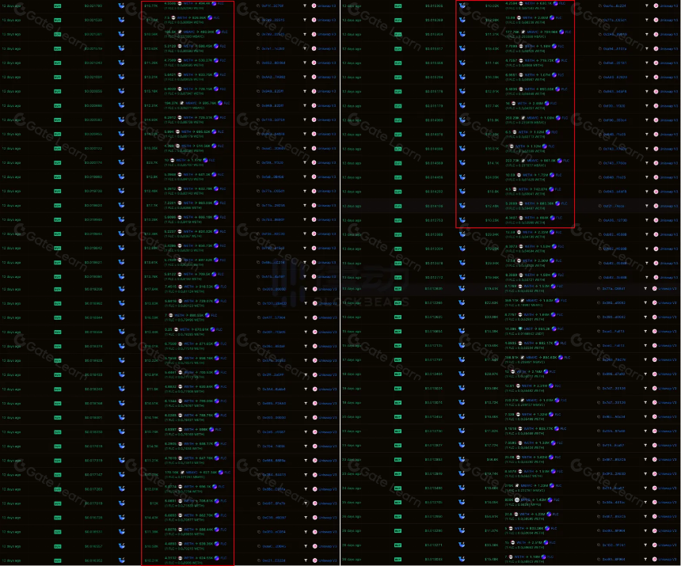Click whale icon in 16 WETH → 2.48M row
Screen dimensions: 681x566
(x=462, y=105)
